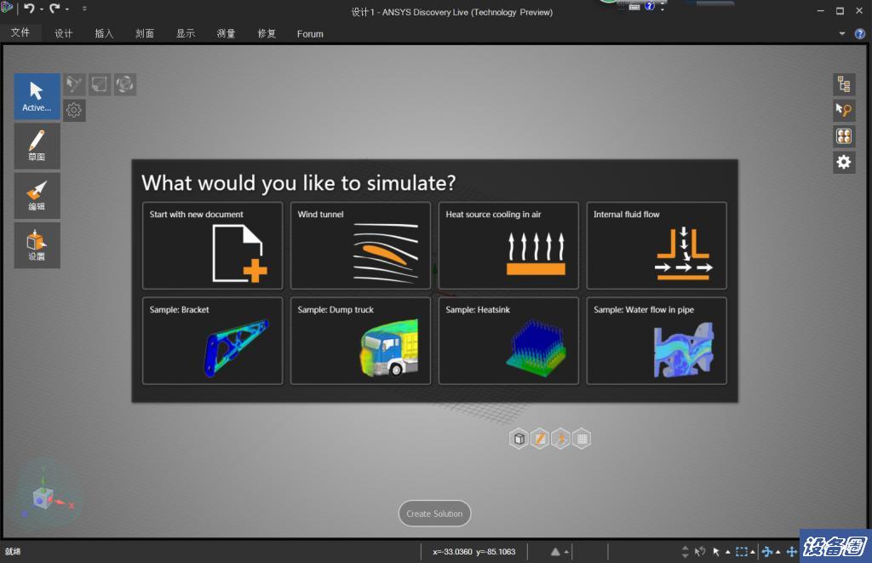Open the 设计 design tab
872x563 pixels.
(63, 33)
